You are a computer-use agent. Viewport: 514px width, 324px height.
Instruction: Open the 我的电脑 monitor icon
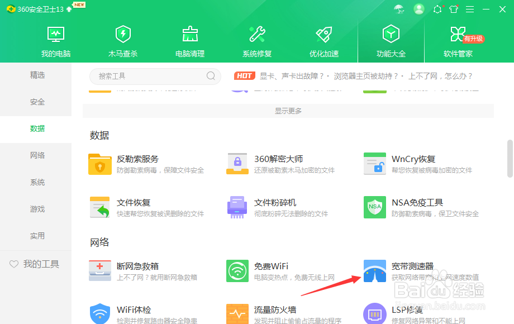click(x=56, y=34)
